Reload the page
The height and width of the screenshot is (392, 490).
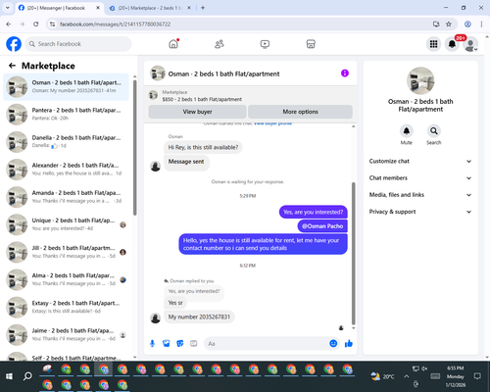[x=36, y=24]
